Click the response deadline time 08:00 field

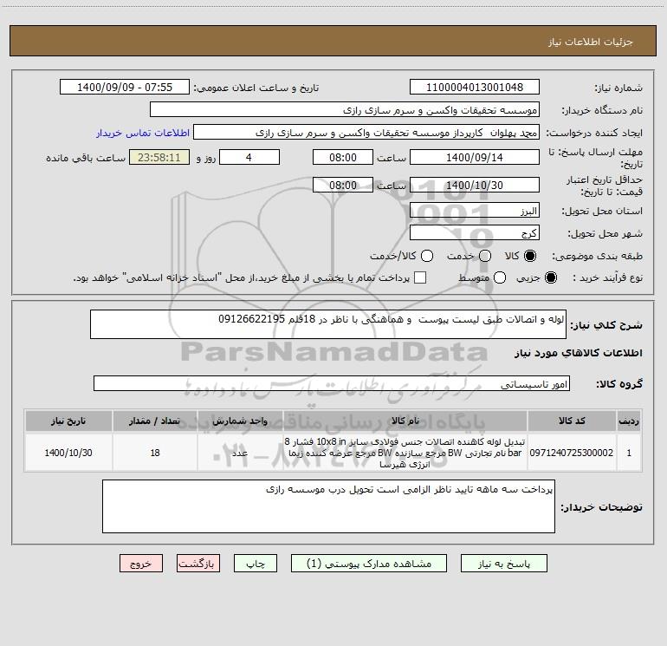tap(343, 157)
